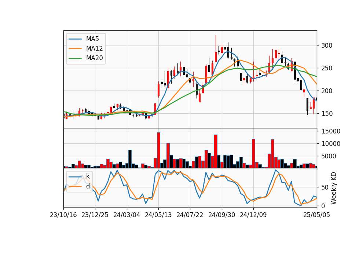Click the 'k' label in KD legend
The image size is (352, 253).
[88, 177]
